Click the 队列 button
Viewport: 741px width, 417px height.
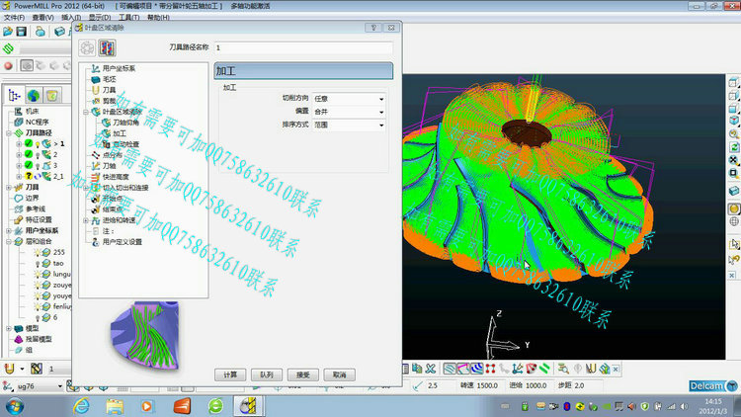(267, 375)
